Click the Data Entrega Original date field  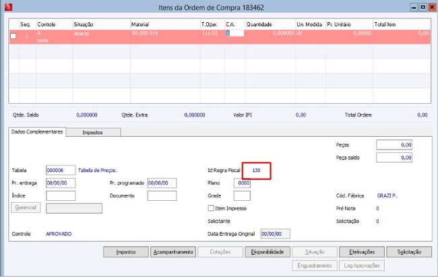(276, 234)
